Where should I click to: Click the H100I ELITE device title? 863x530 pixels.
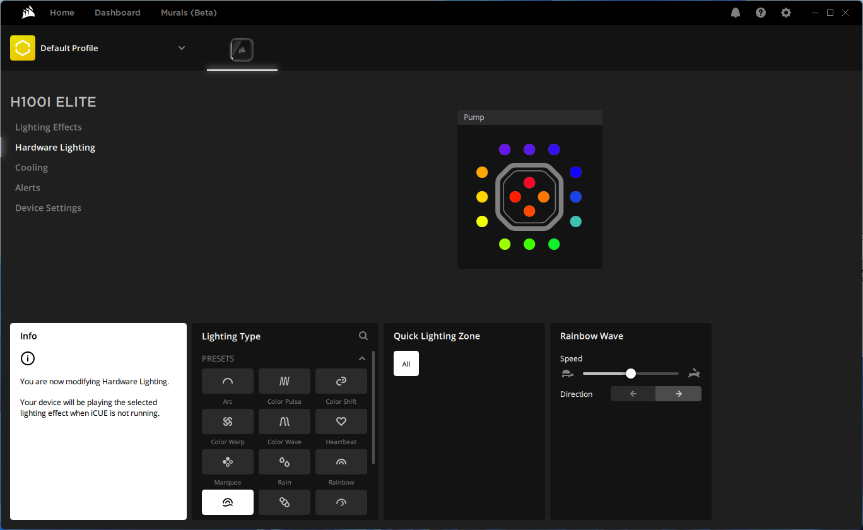tap(54, 102)
